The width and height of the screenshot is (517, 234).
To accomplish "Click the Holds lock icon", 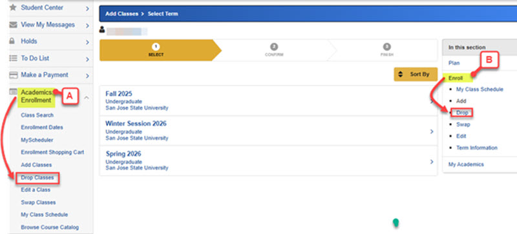I will point(12,41).
